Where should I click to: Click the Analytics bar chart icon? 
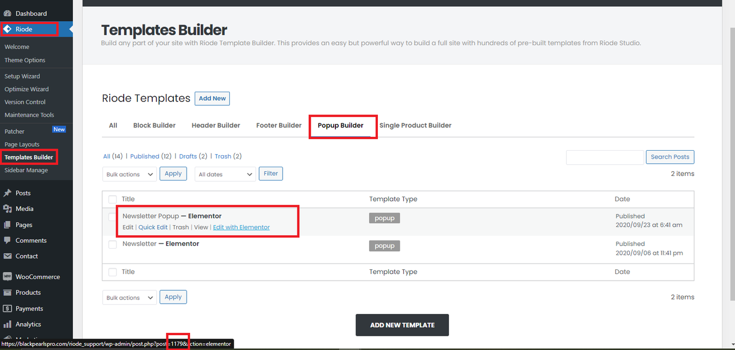click(x=7, y=324)
